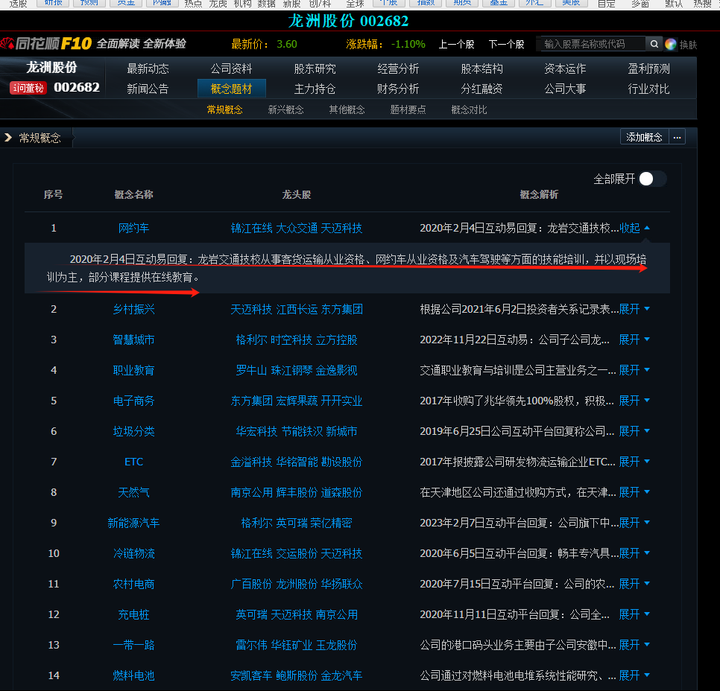Go to previous stock 上一个股
This screenshot has width=720, height=691.
tap(456, 44)
